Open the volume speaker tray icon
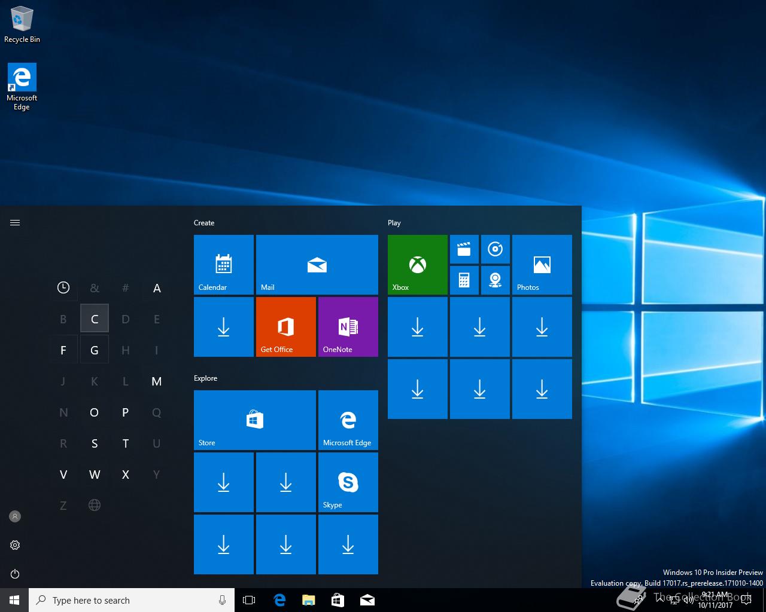 [x=689, y=600]
